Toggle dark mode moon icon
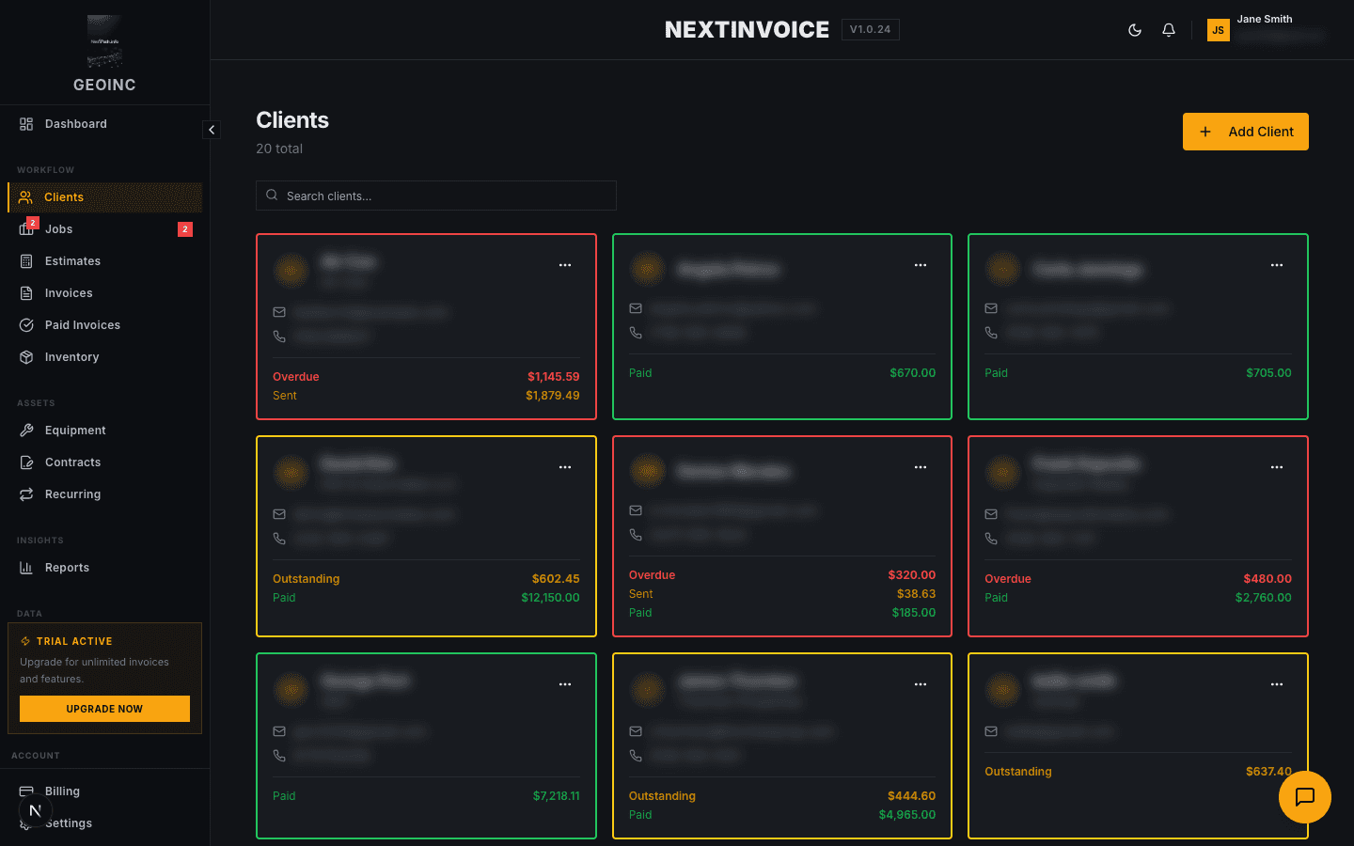Image resolution: width=1354 pixels, height=846 pixels. coord(1135,30)
